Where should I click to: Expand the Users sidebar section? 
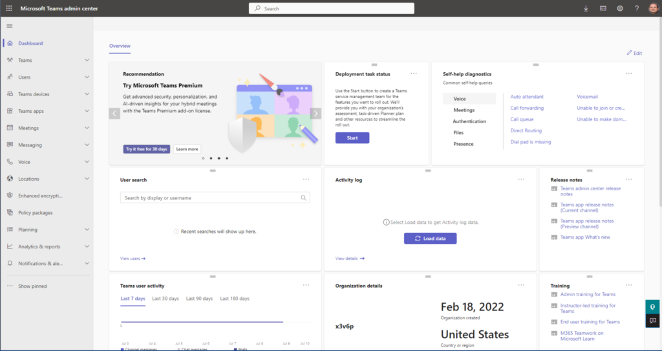tap(87, 77)
